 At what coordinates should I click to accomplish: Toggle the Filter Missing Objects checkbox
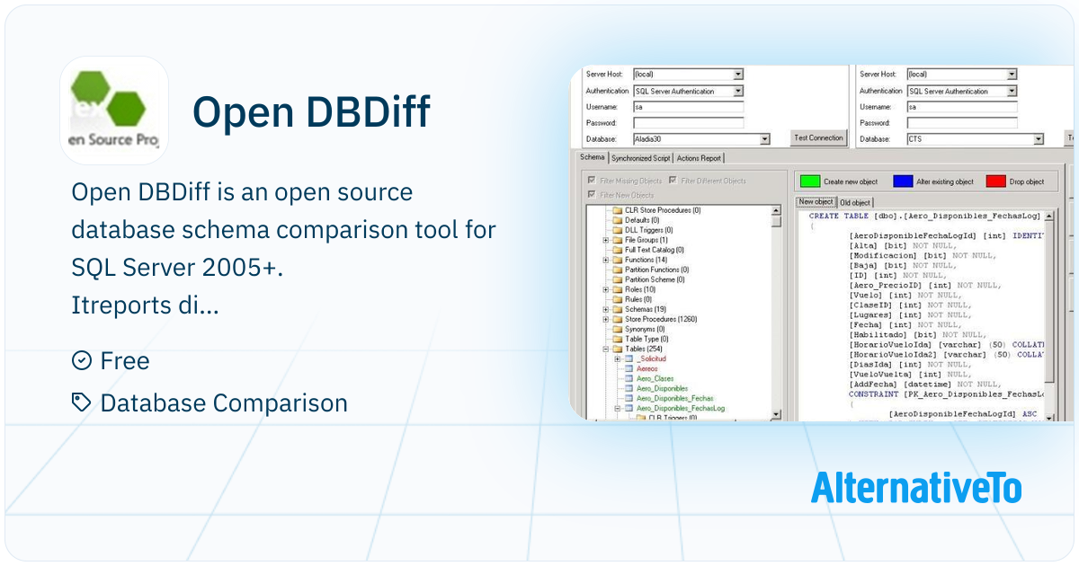(591, 181)
